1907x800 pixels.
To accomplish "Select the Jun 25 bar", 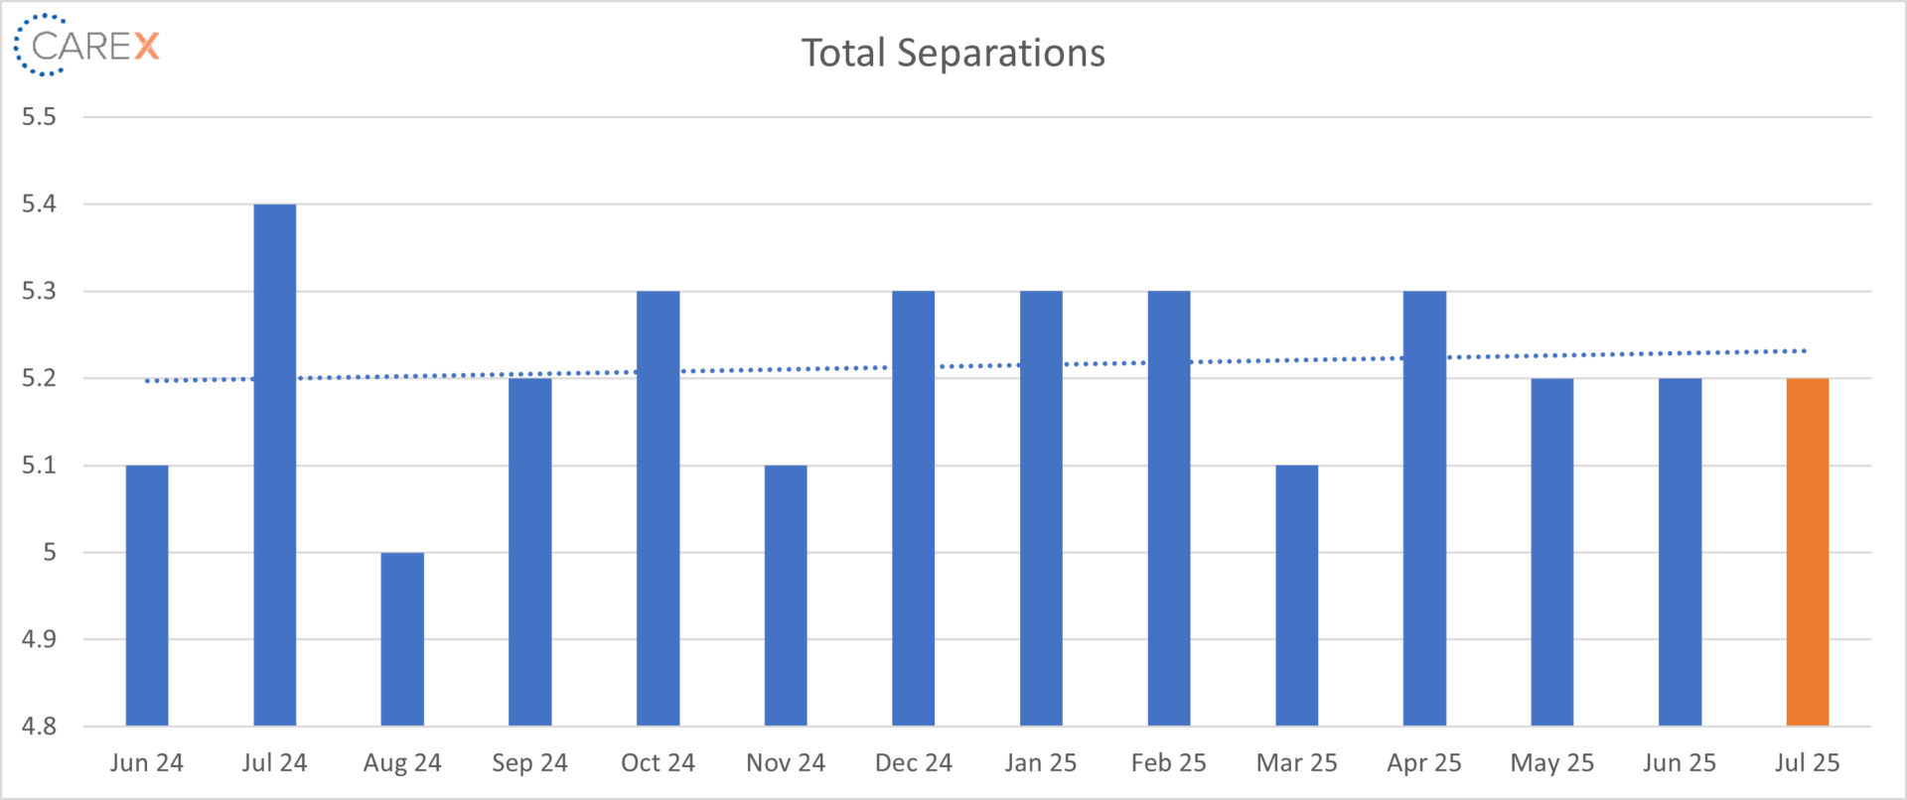I will click(1680, 552).
